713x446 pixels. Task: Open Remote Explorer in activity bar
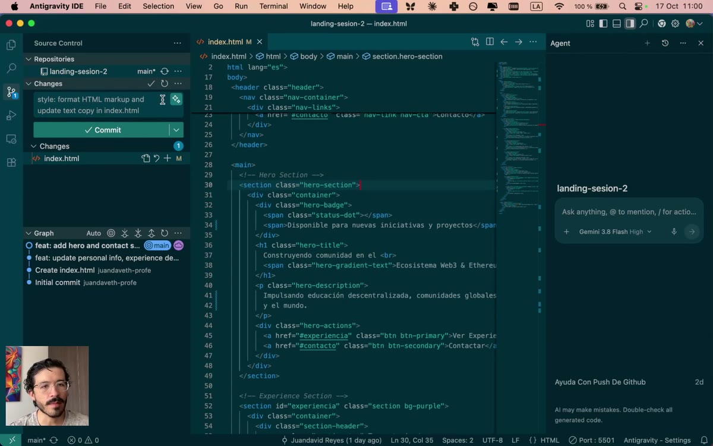pos(11,139)
